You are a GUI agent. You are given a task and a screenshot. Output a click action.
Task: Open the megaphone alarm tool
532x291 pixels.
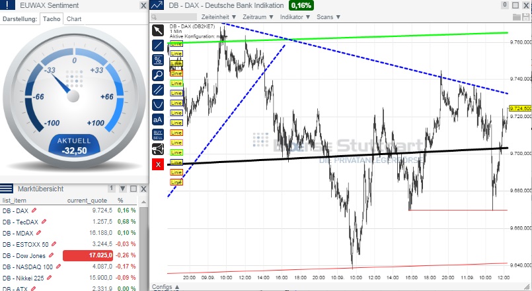point(158,149)
